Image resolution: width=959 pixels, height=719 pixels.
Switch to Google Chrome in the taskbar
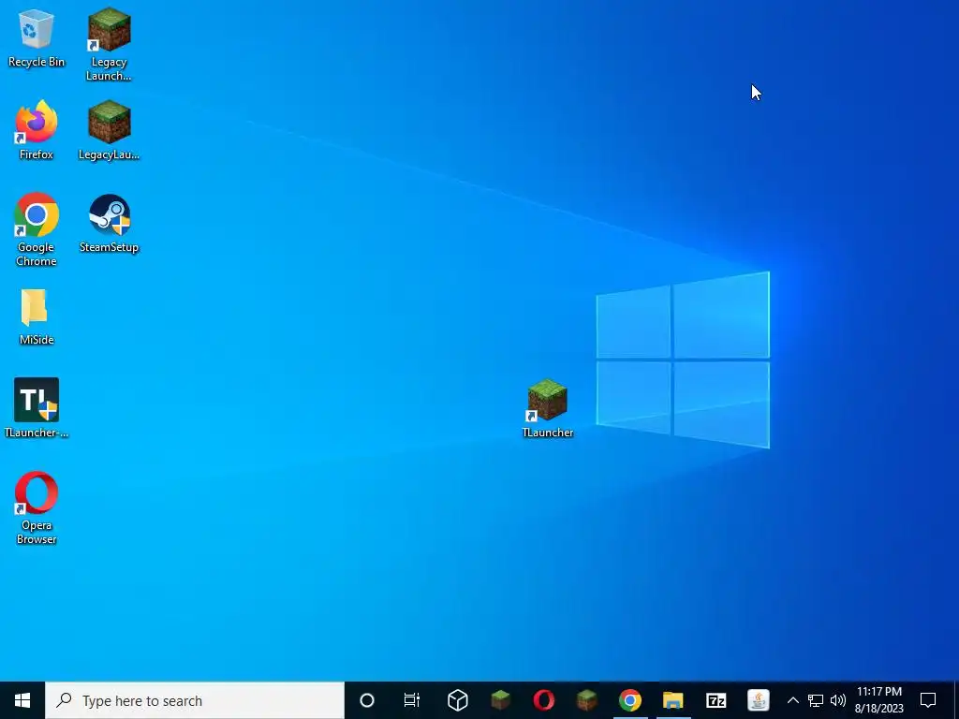point(630,700)
